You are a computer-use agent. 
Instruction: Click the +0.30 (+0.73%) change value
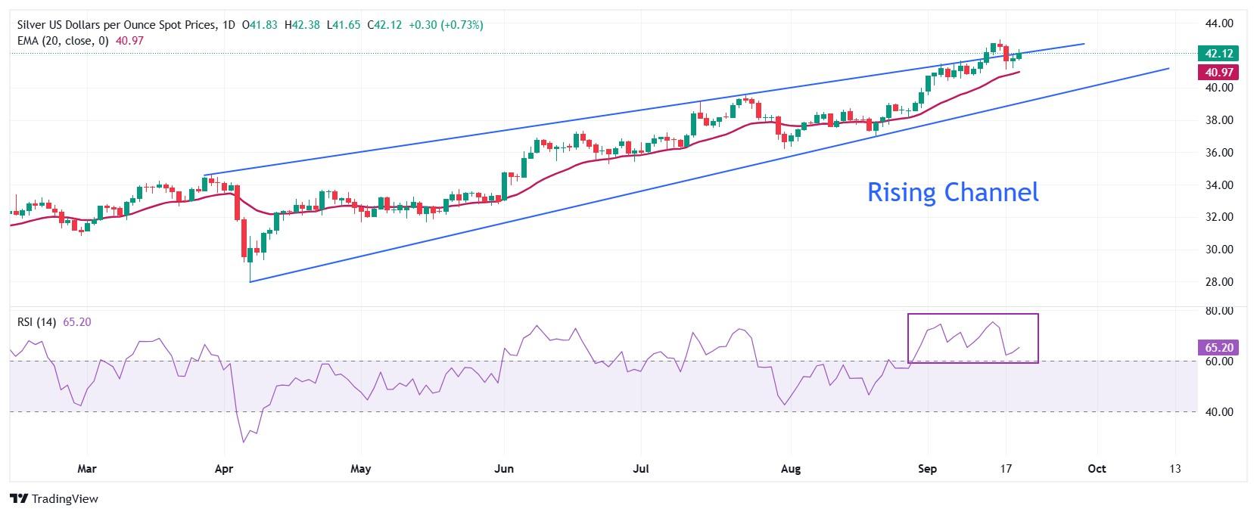tap(446, 25)
